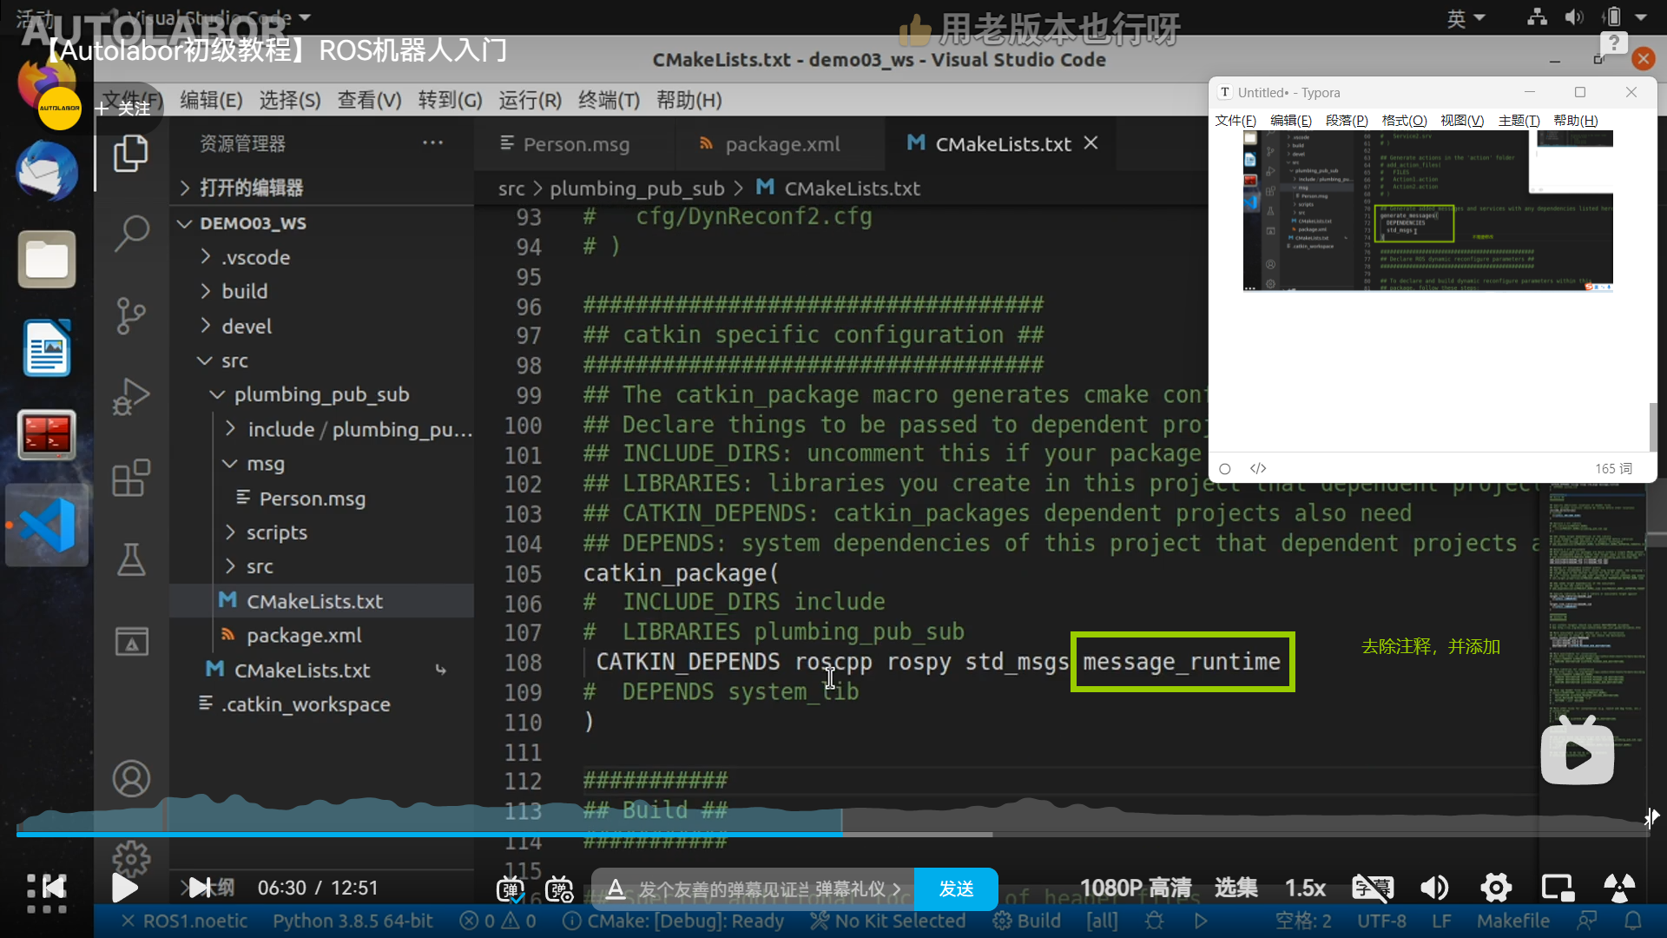Collapse the plumbing_pub_sub folder

pos(321,394)
